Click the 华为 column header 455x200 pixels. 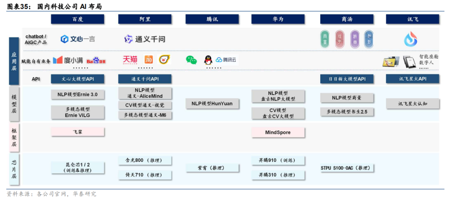point(278,19)
